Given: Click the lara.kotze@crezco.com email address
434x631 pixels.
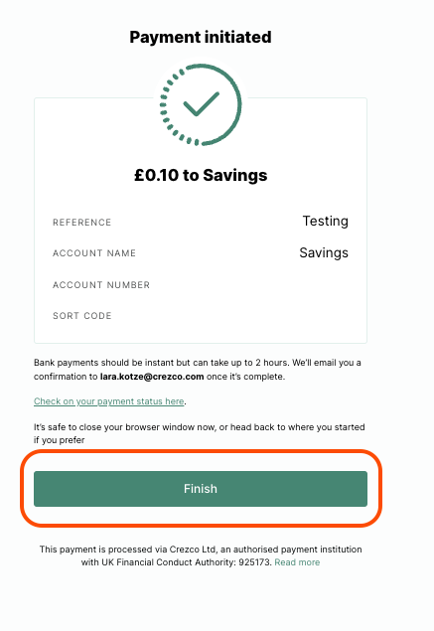Looking at the screenshot, I should coord(152,377).
